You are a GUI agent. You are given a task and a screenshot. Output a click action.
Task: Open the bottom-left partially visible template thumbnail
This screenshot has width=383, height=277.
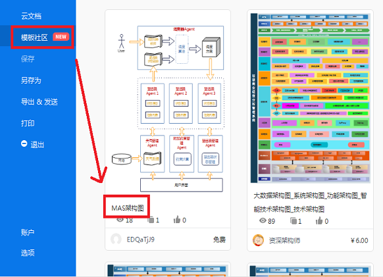[x=168, y=270]
